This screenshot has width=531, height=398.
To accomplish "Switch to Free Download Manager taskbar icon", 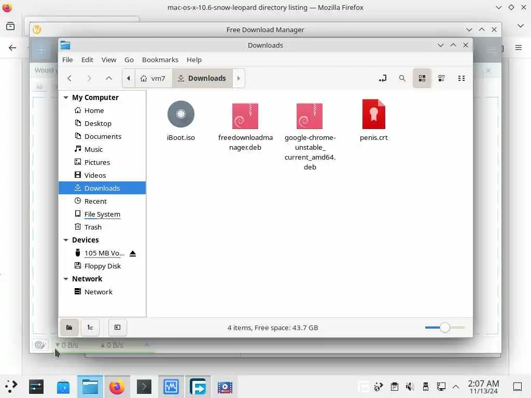I will [198, 387].
